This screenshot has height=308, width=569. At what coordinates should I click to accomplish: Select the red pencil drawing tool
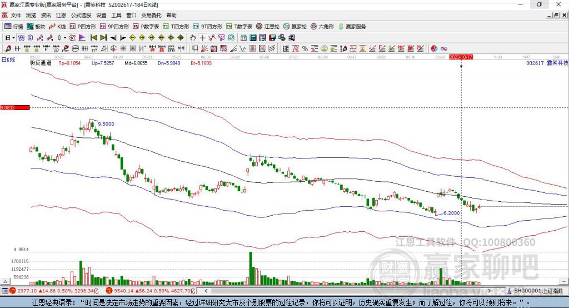pos(7,49)
